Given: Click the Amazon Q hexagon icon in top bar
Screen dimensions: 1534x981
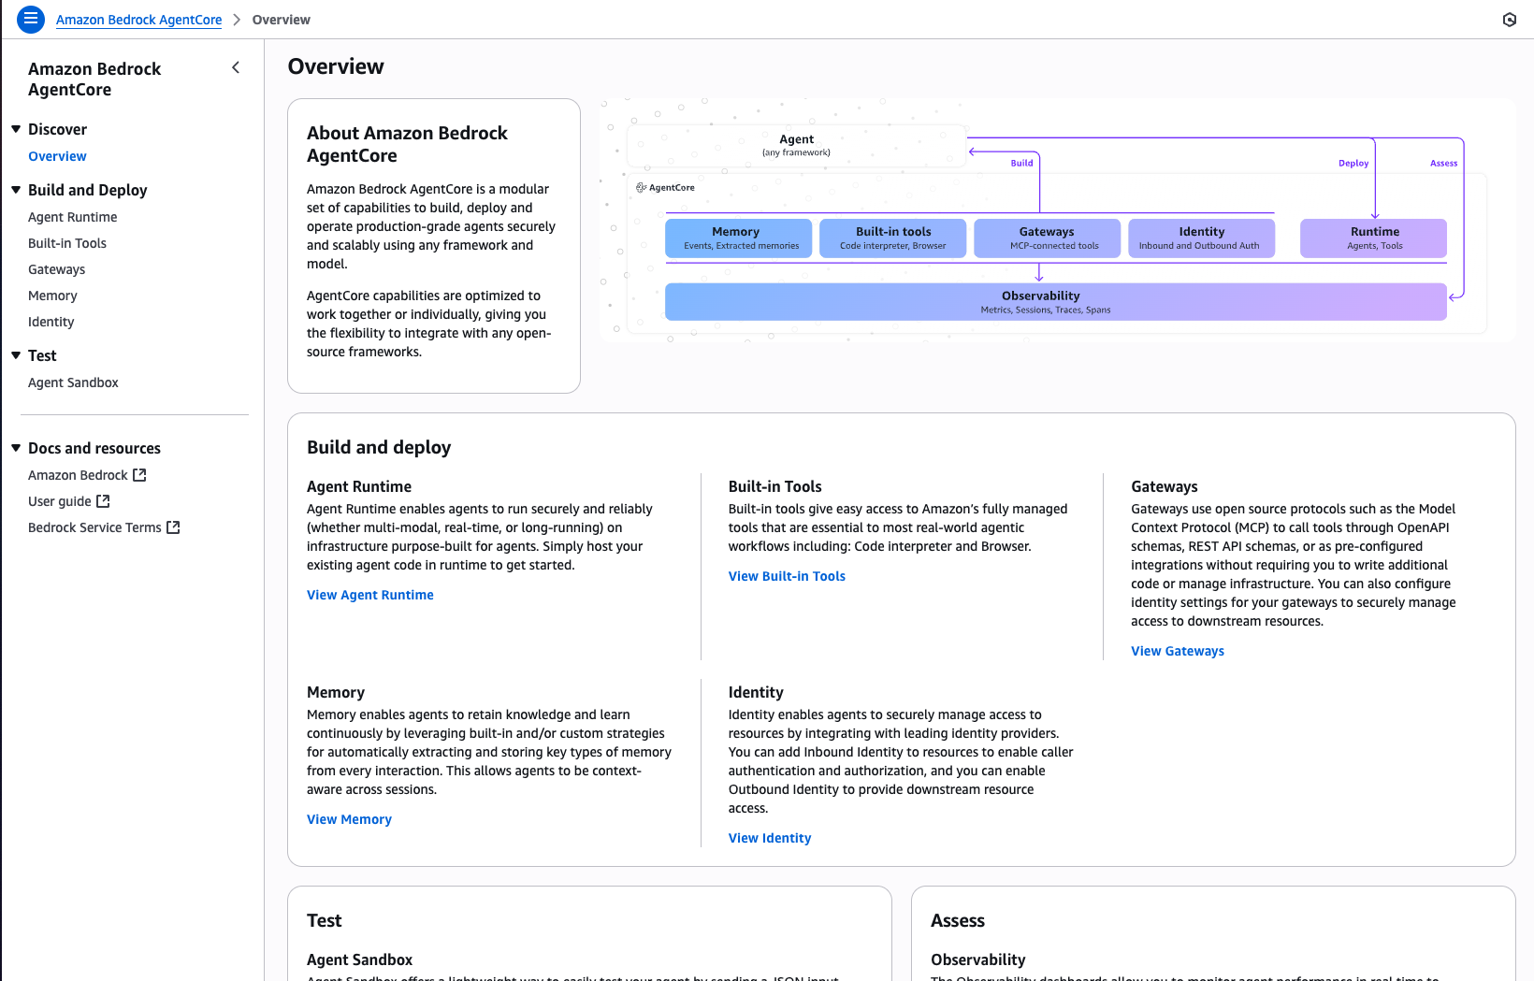Looking at the screenshot, I should tap(1509, 19).
